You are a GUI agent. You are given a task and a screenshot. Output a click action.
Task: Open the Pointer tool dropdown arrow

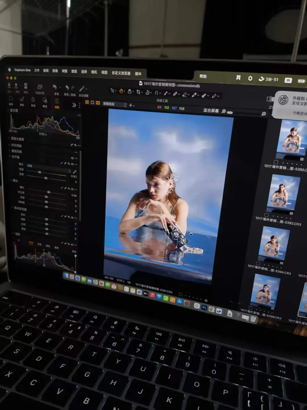(x=116, y=91)
